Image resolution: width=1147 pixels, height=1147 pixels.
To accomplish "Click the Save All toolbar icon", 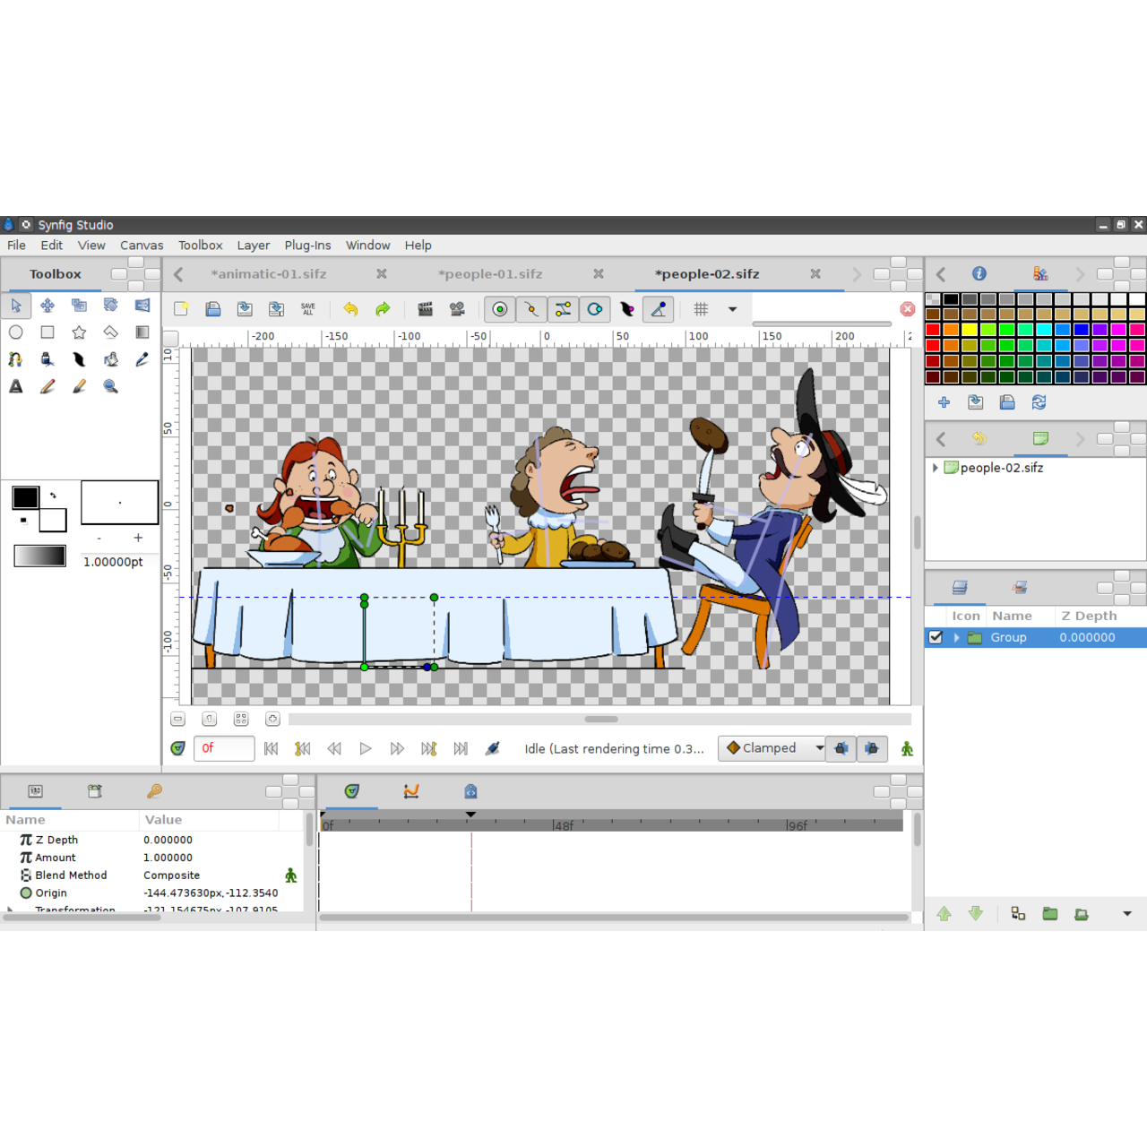I will pyautogui.click(x=307, y=309).
